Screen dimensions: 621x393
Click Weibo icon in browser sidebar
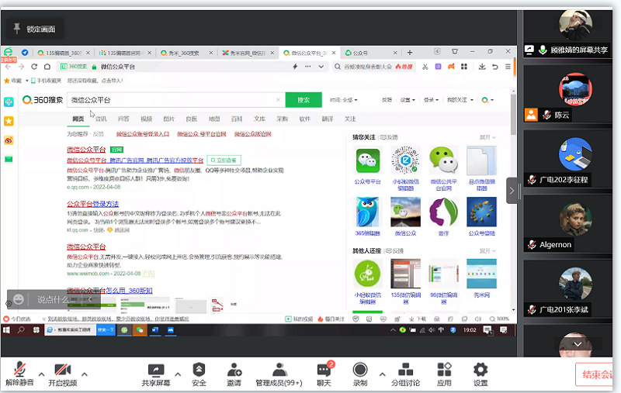pos(9,140)
